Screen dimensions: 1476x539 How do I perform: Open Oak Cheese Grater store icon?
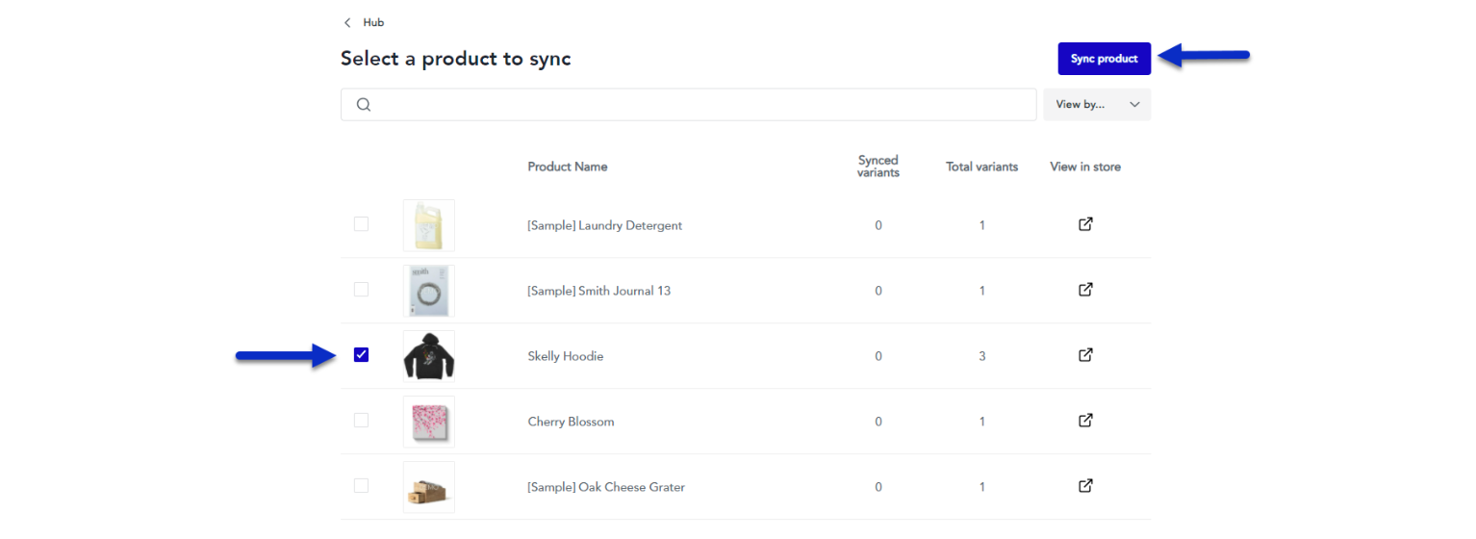click(1085, 486)
